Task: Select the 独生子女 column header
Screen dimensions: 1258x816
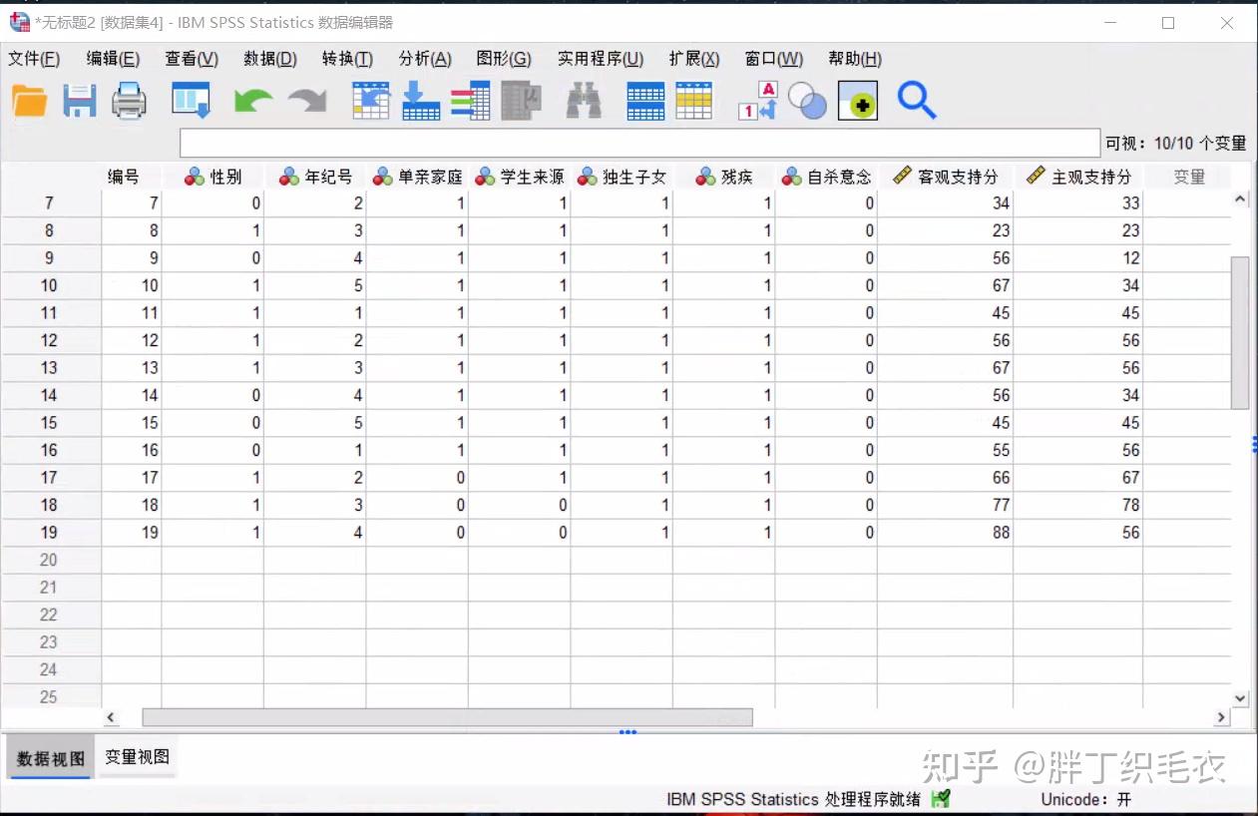Action: (622, 177)
